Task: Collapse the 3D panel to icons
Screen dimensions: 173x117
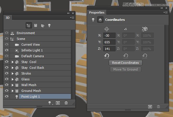Action: 68,13
